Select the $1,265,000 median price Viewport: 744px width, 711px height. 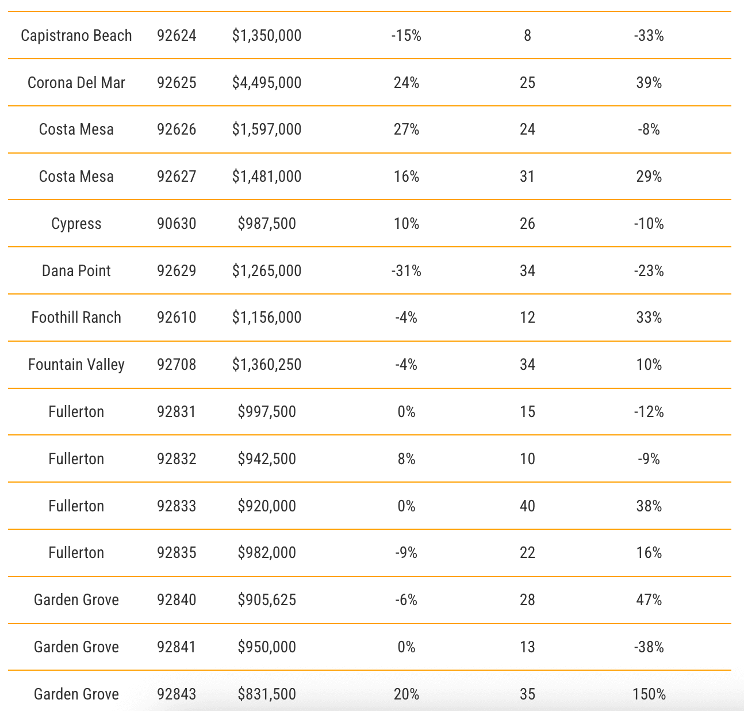[267, 271]
